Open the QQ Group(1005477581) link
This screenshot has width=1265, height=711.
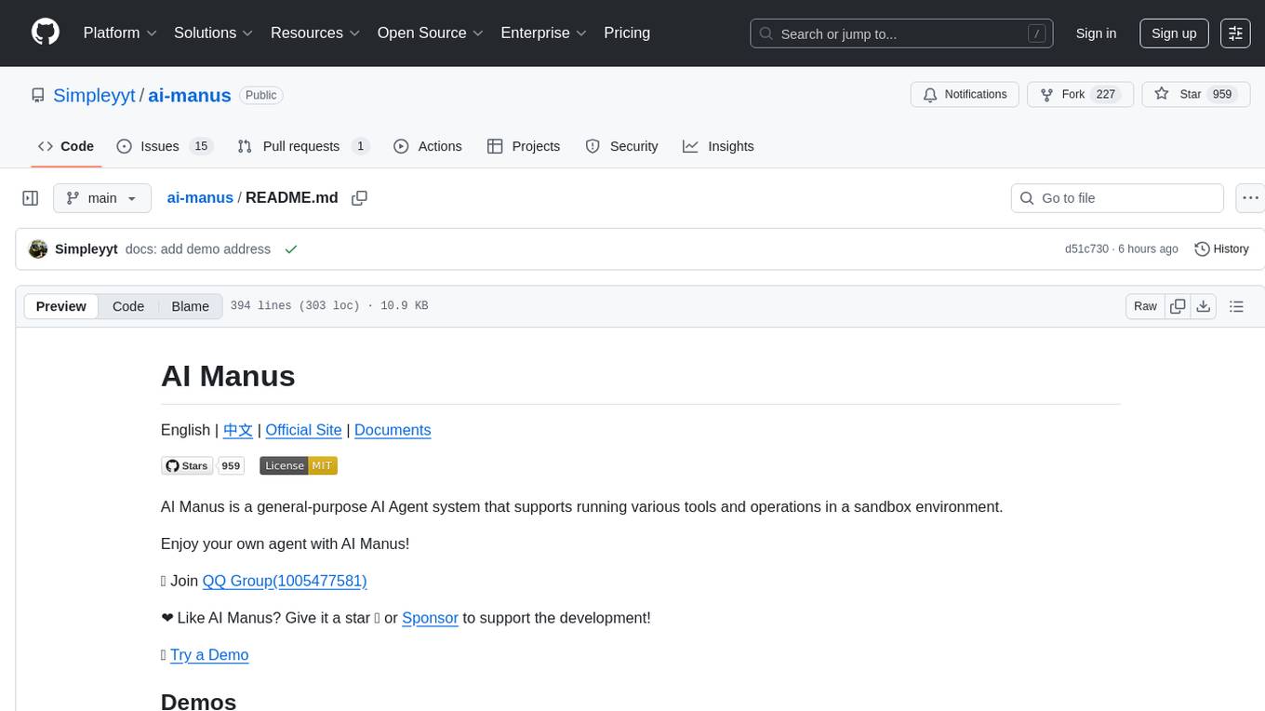point(285,581)
